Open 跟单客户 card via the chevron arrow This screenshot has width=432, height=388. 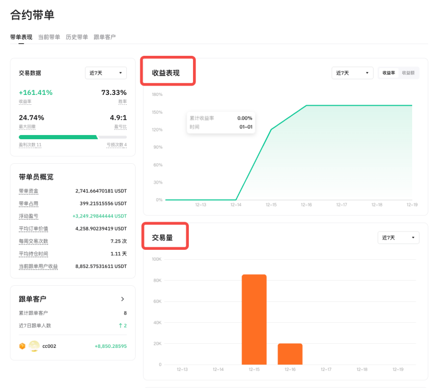click(123, 299)
